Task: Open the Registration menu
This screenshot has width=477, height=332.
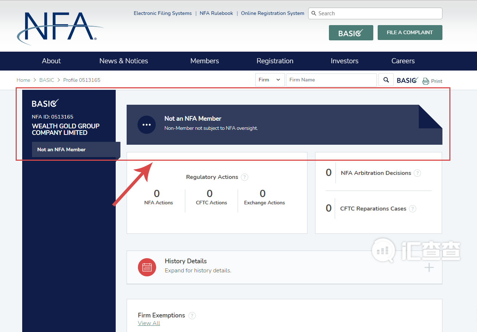Action: point(275,61)
